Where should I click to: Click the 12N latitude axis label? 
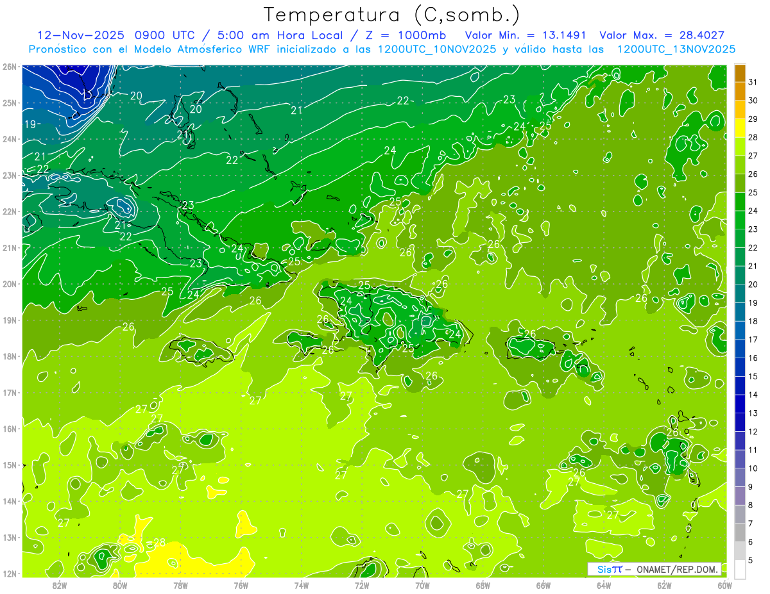(x=10, y=573)
